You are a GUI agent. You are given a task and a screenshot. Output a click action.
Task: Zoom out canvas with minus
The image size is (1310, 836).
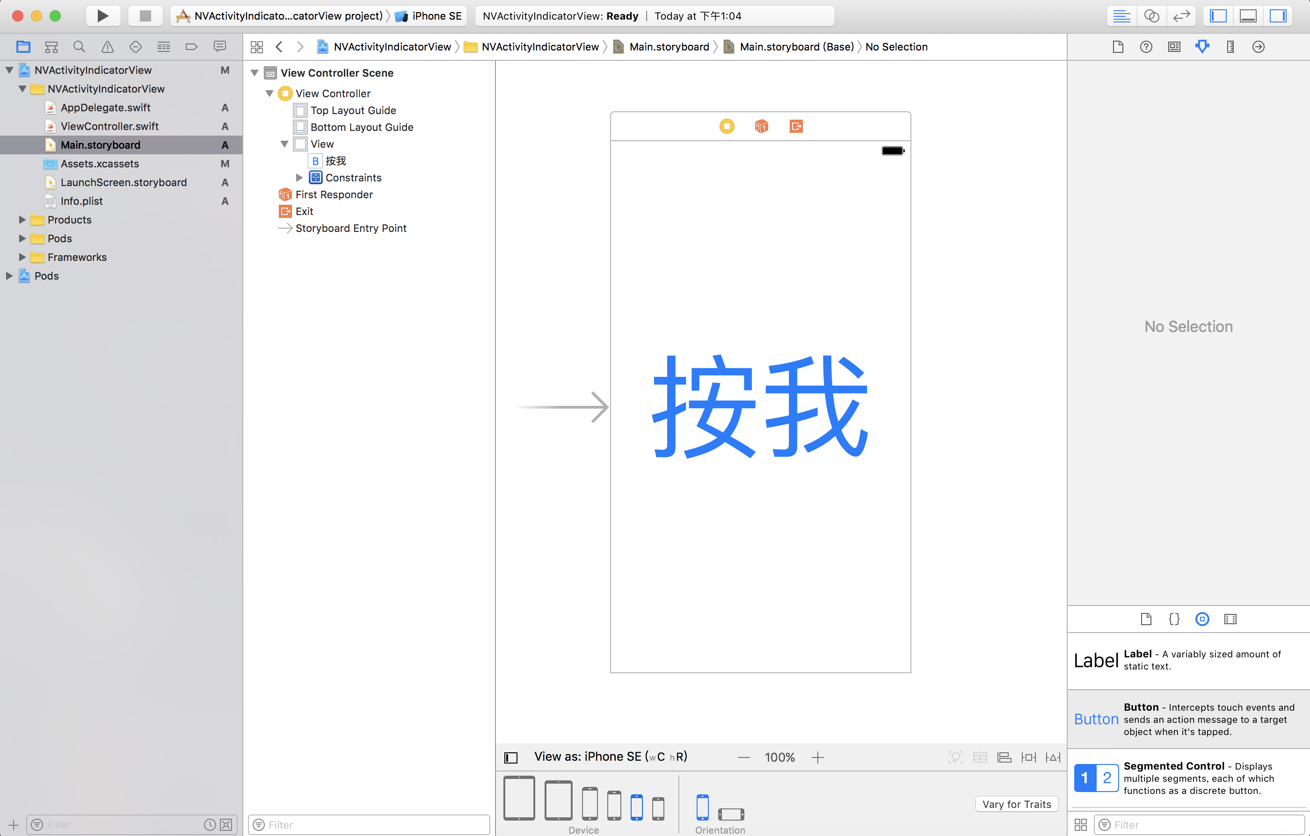744,757
